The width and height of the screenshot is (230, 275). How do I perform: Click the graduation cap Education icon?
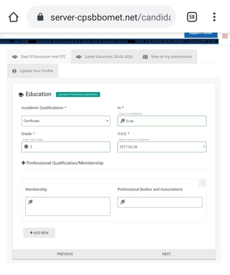coord(21,95)
